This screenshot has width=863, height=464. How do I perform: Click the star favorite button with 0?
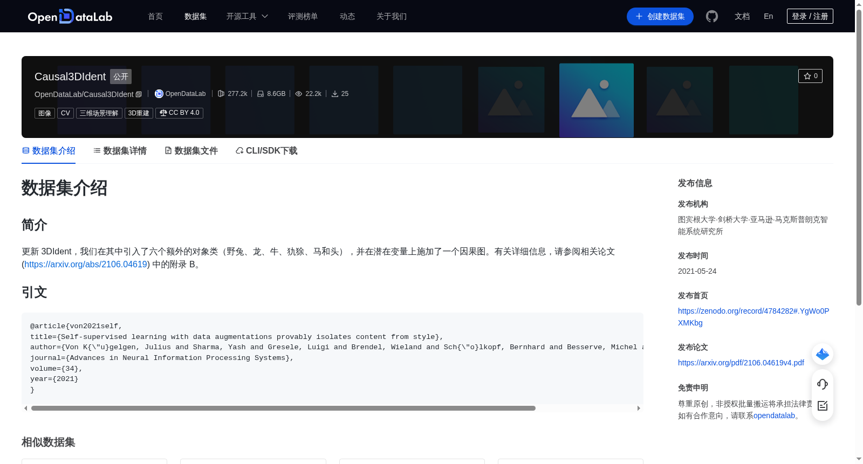(810, 76)
